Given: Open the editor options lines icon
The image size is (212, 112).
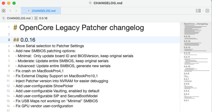Looking at the screenshot, I should (198, 11).
